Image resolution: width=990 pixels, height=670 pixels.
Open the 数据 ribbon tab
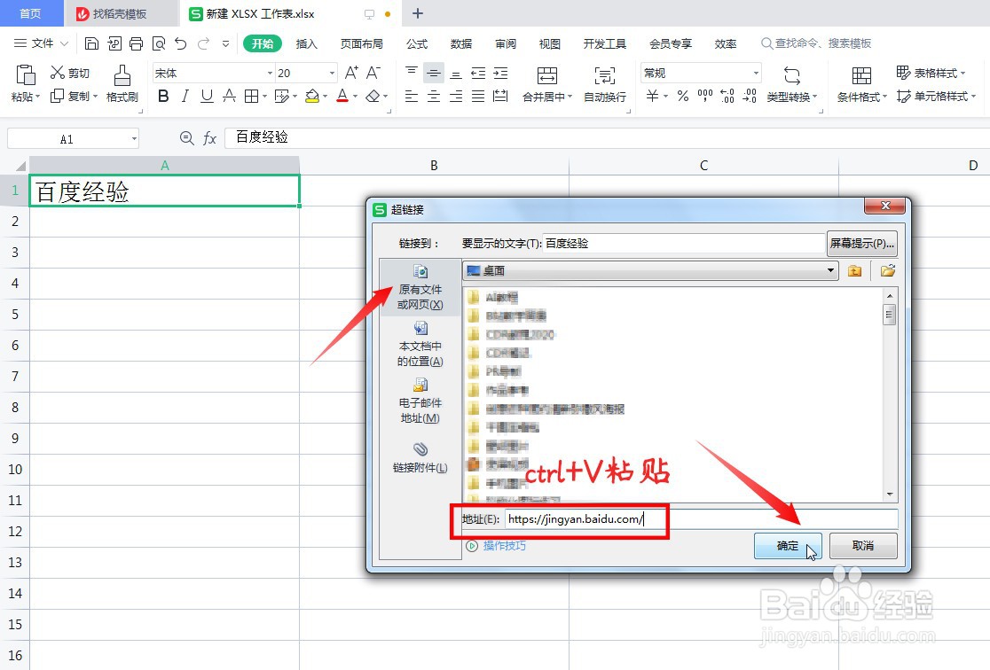[x=461, y=43]
